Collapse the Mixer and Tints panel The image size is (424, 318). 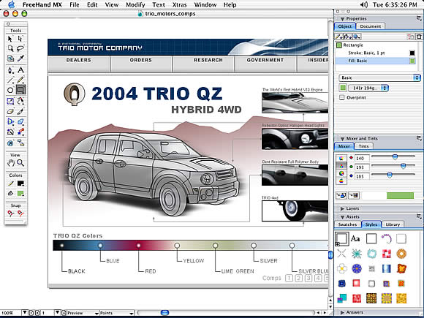point(342,139)
